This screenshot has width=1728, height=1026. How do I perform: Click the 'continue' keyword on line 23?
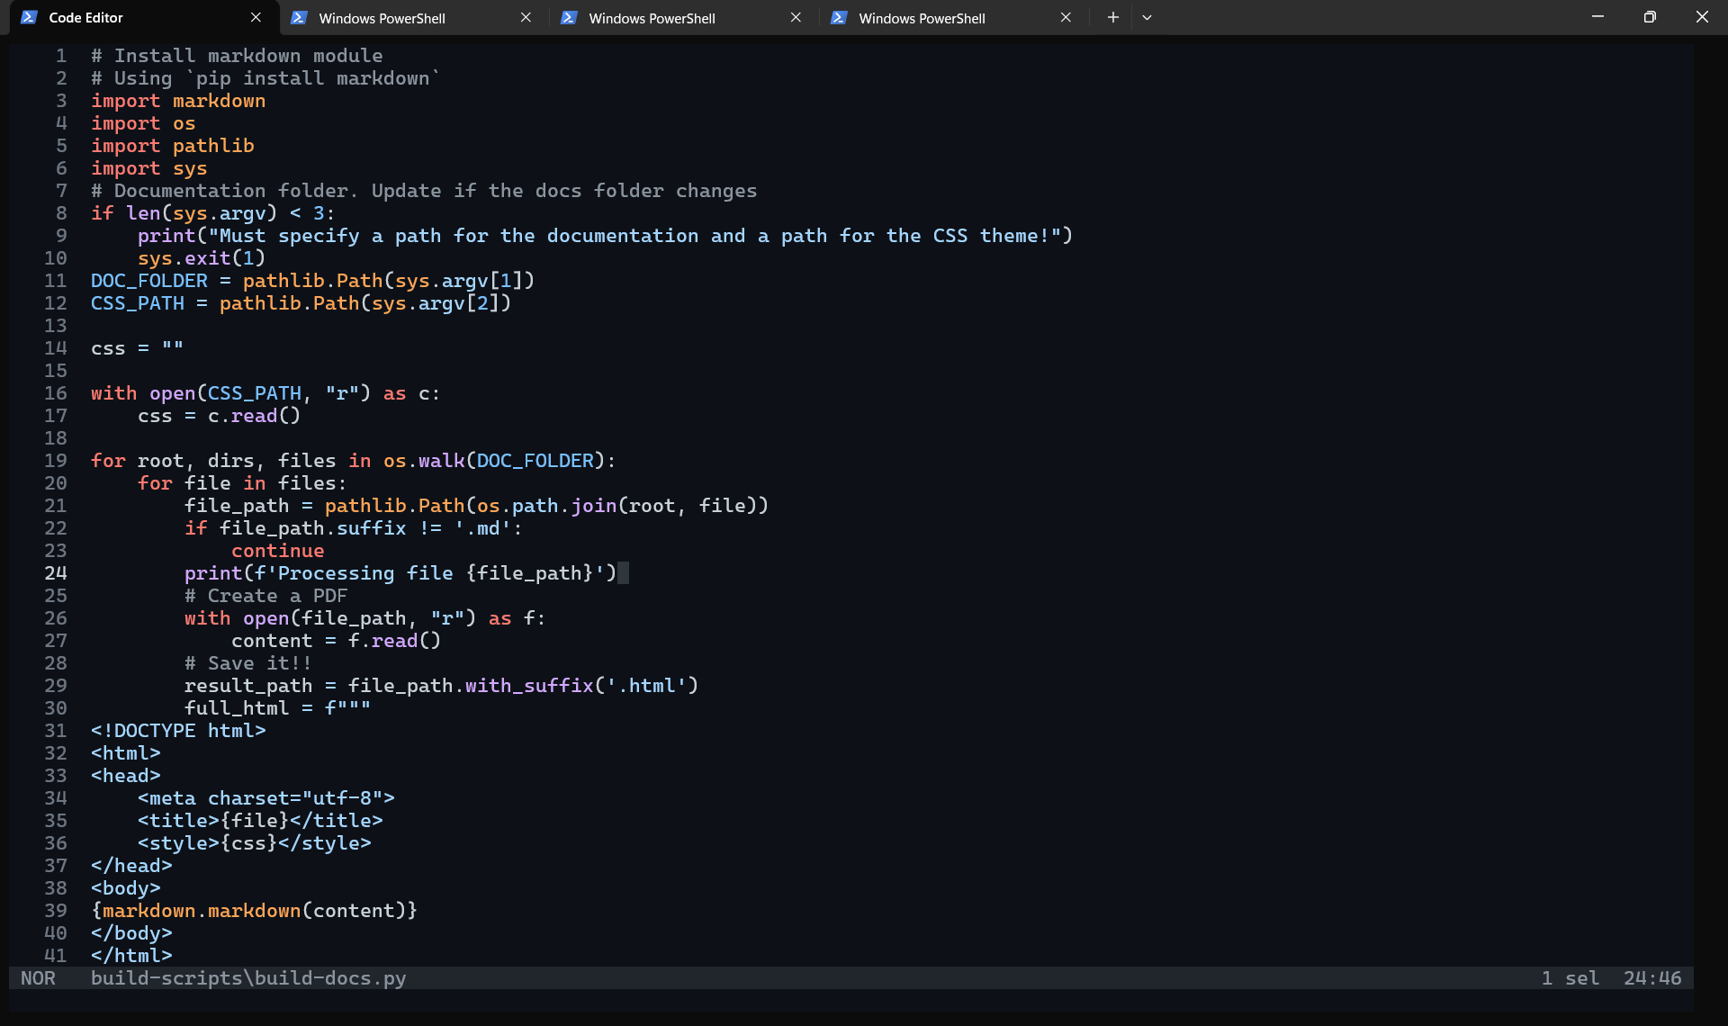coord(277,551)
